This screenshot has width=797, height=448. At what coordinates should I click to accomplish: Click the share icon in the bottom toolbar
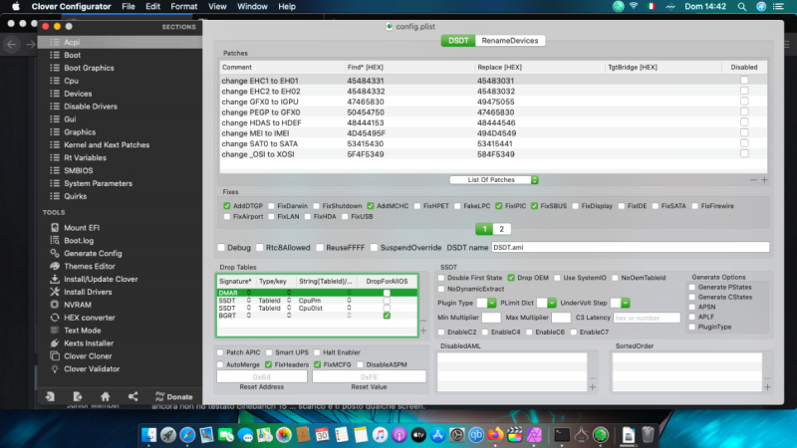point(133,396)
